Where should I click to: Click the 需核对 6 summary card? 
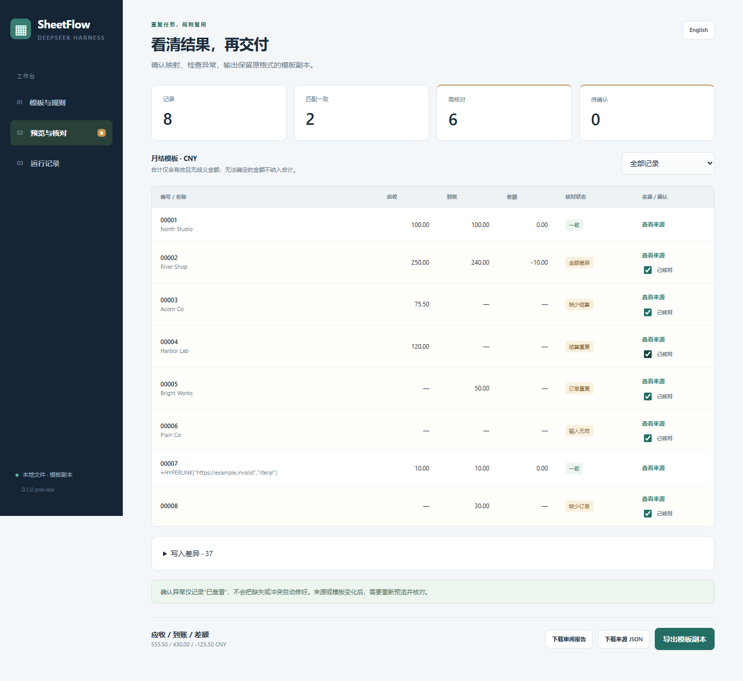pyautogui.click(x=504, y=112)
